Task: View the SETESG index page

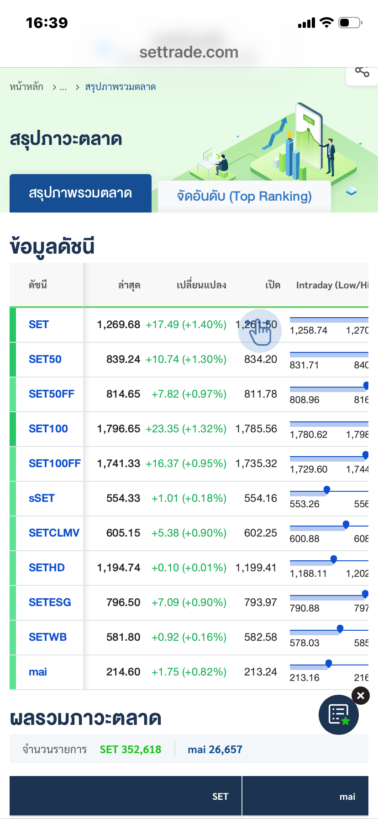Action: (50, 602)
